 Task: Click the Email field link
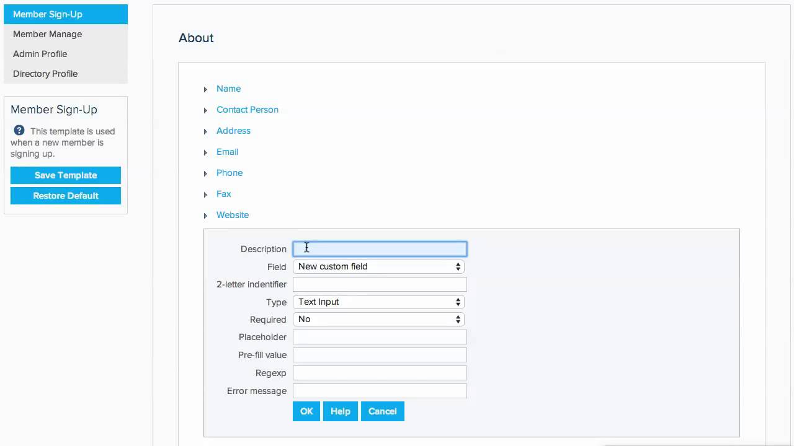(x=227, y=152)
